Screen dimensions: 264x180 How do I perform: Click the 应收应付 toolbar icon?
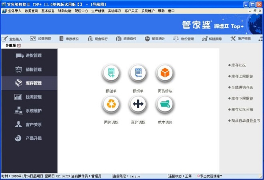118,39
